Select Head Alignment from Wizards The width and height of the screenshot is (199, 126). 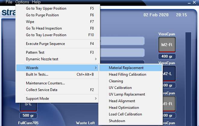click(122, 101)
